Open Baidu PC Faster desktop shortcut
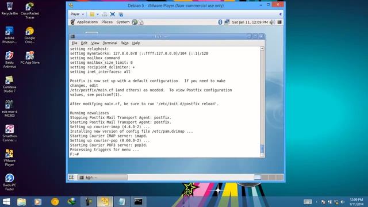The image size is (368, 207). [x=10, y=182]
